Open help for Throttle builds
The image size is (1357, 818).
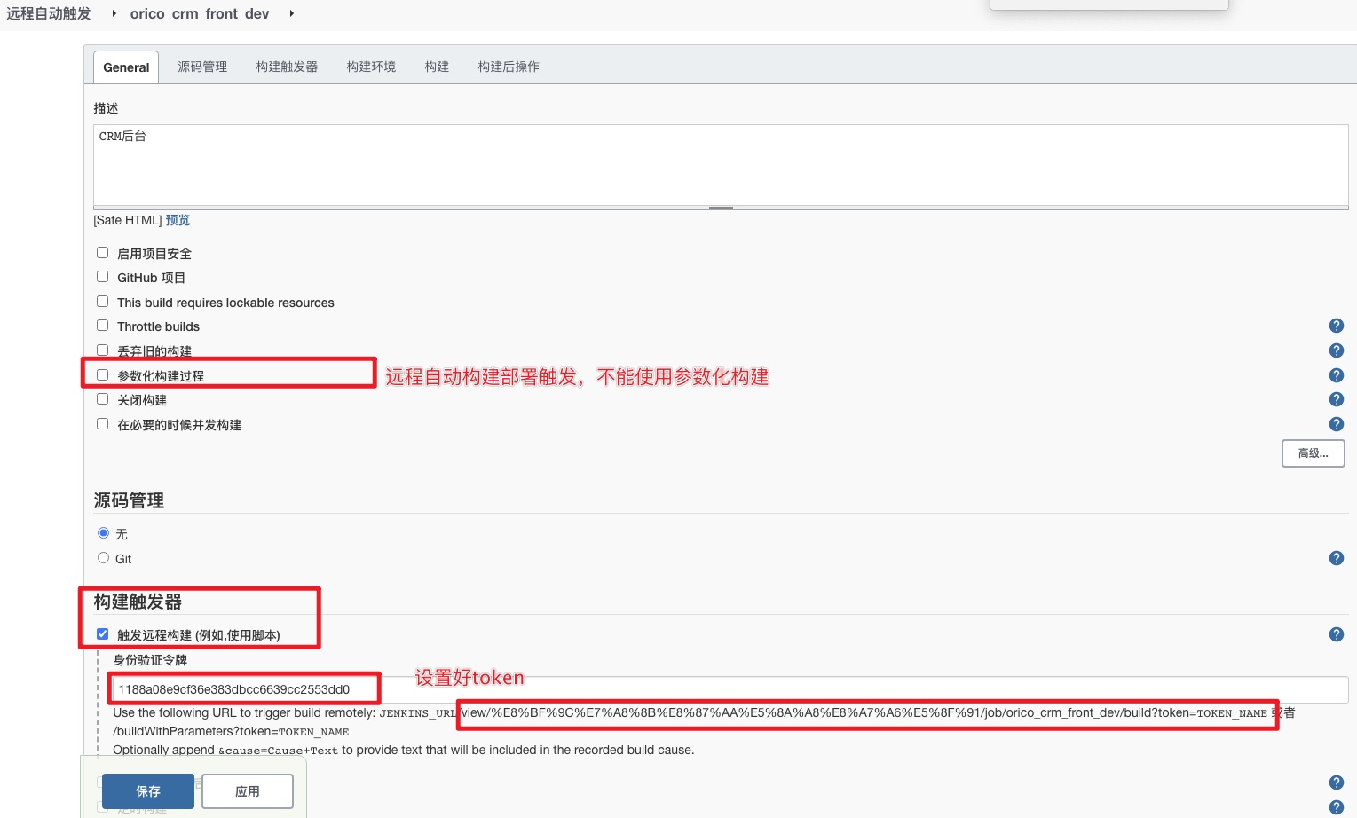[1336, 326]
